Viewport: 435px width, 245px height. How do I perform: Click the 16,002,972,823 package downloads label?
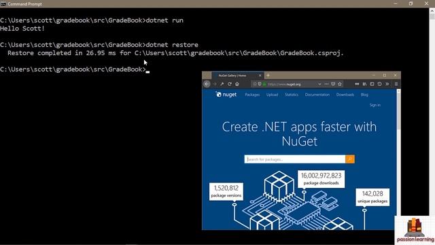point(321,179)
